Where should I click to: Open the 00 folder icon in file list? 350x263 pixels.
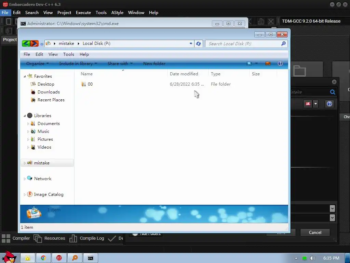tap(83, 84)
